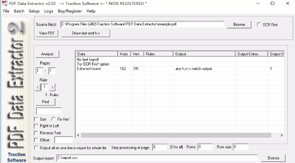Click the Find button
Viewport: 295px width, 163px height.
(46, 102)
